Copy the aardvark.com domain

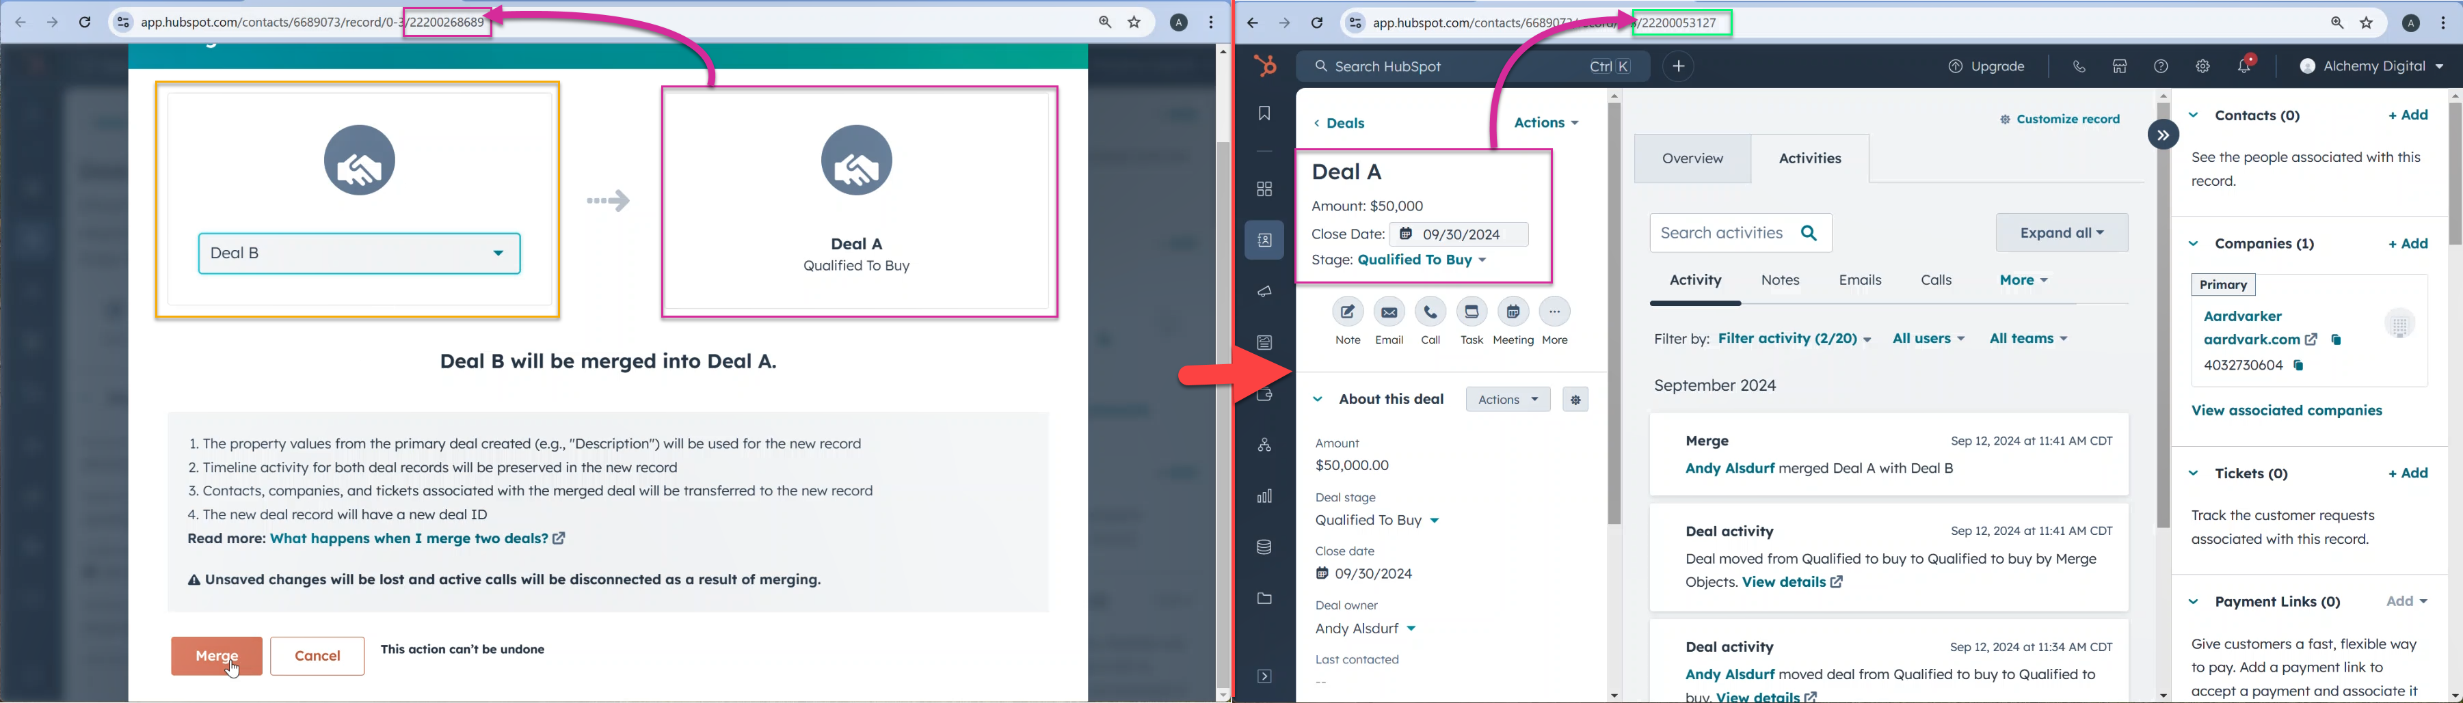[2336, 340]
